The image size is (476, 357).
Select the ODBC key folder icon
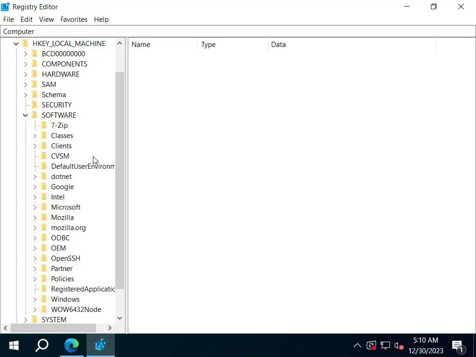click(44, 238)
